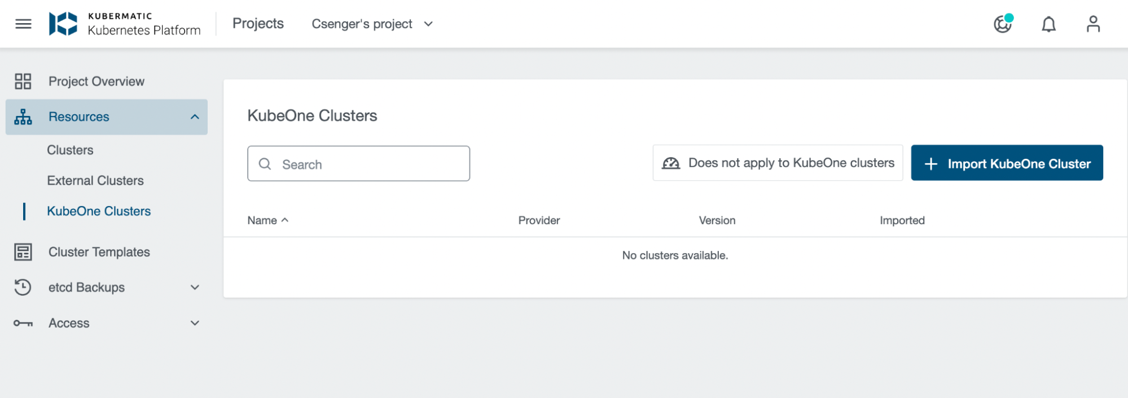Click the Resources hierarchy icon
Image resolution: width=1128 pixels, height=398 pixels.
[x=23, y=117]
